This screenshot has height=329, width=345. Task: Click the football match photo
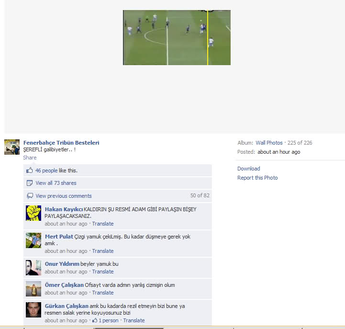tap(177, 37)
